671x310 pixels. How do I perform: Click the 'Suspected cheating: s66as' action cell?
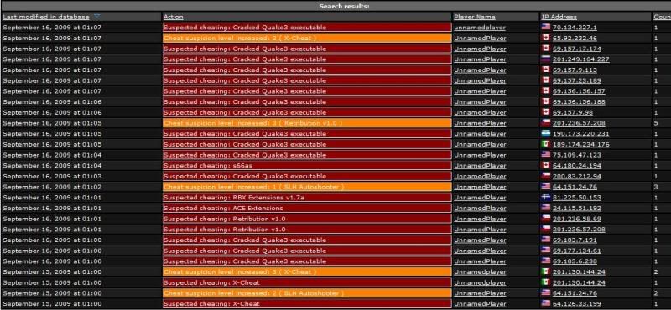click(307, 166)
